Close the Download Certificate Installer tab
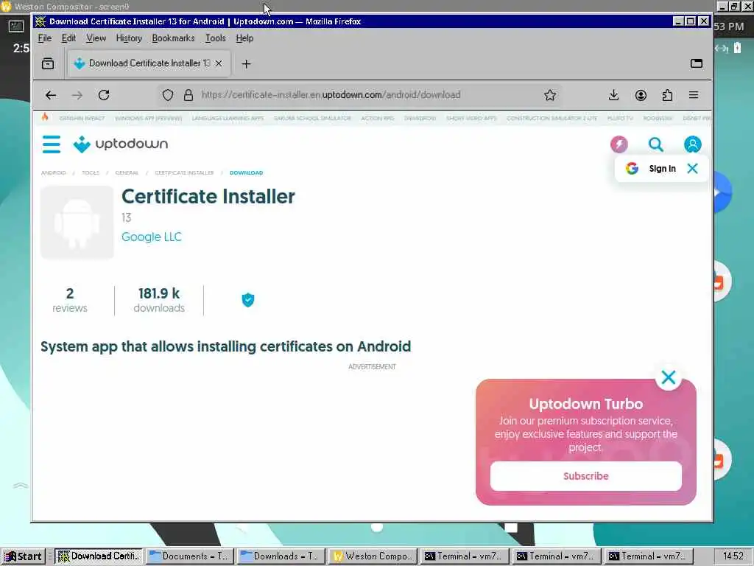The width and height of the screenshot is (754, 566). 219,63
